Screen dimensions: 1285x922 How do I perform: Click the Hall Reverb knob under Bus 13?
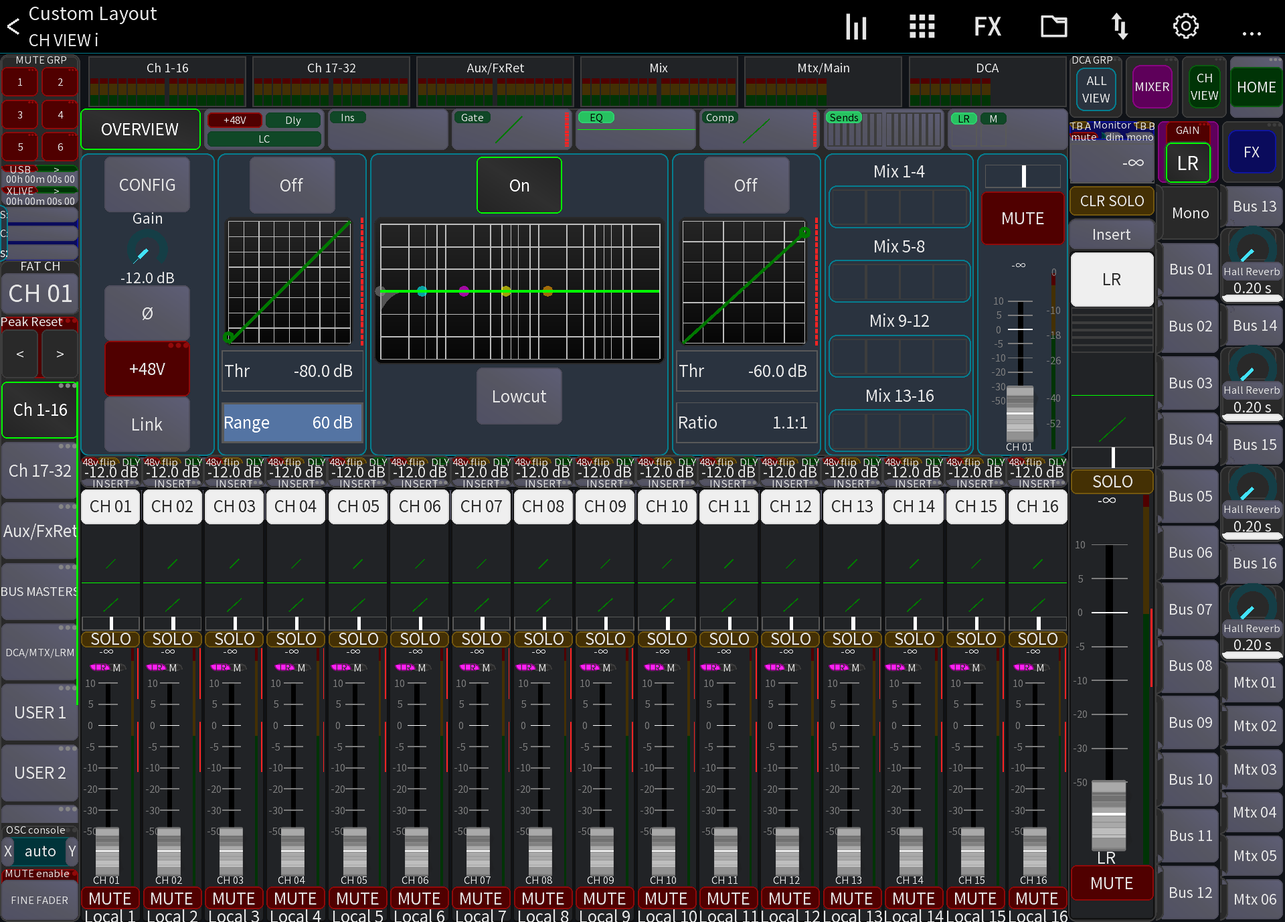click(1252, 248)
